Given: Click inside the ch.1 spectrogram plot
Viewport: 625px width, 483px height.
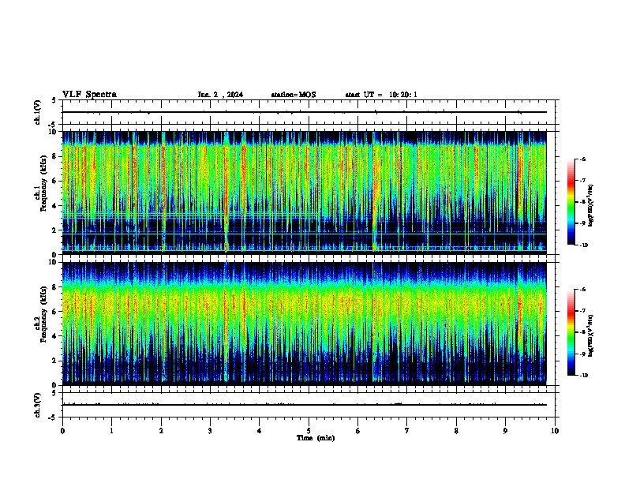Looking at the screenshot, I should (x=304, y=193).
